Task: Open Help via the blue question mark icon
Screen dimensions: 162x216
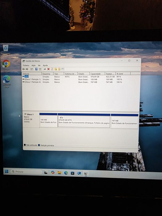Action: click(36, 69)
